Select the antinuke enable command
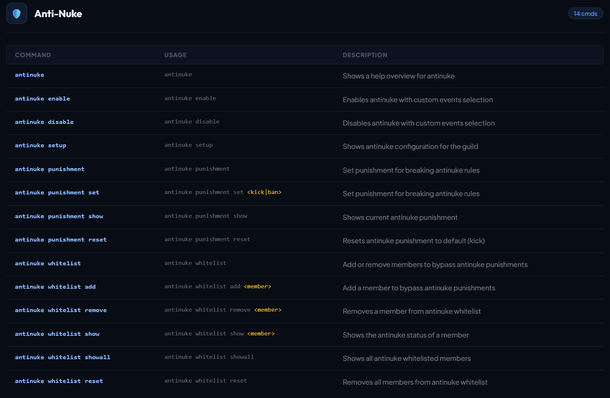 (43, 99)
